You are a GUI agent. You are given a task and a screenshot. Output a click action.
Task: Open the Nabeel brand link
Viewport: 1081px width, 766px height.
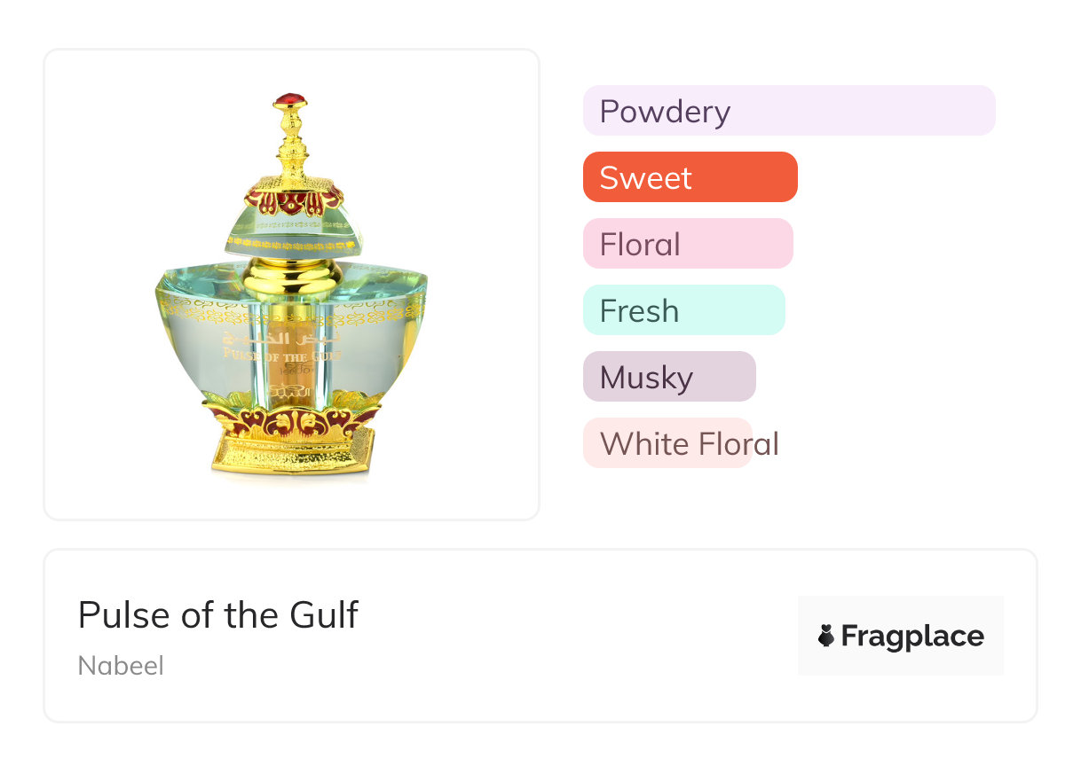click(121, 666)
